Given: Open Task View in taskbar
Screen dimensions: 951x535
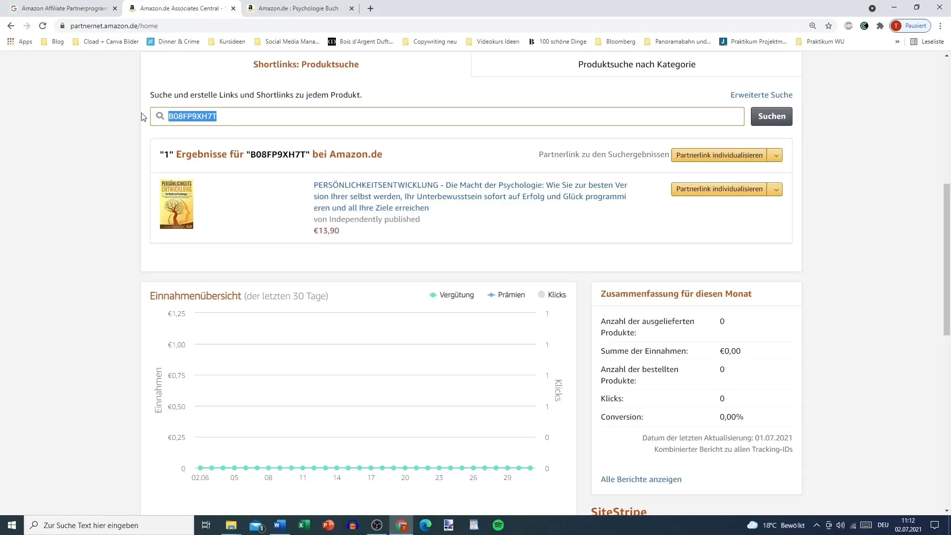Looking at the screenshot, I should coord(206,525).
